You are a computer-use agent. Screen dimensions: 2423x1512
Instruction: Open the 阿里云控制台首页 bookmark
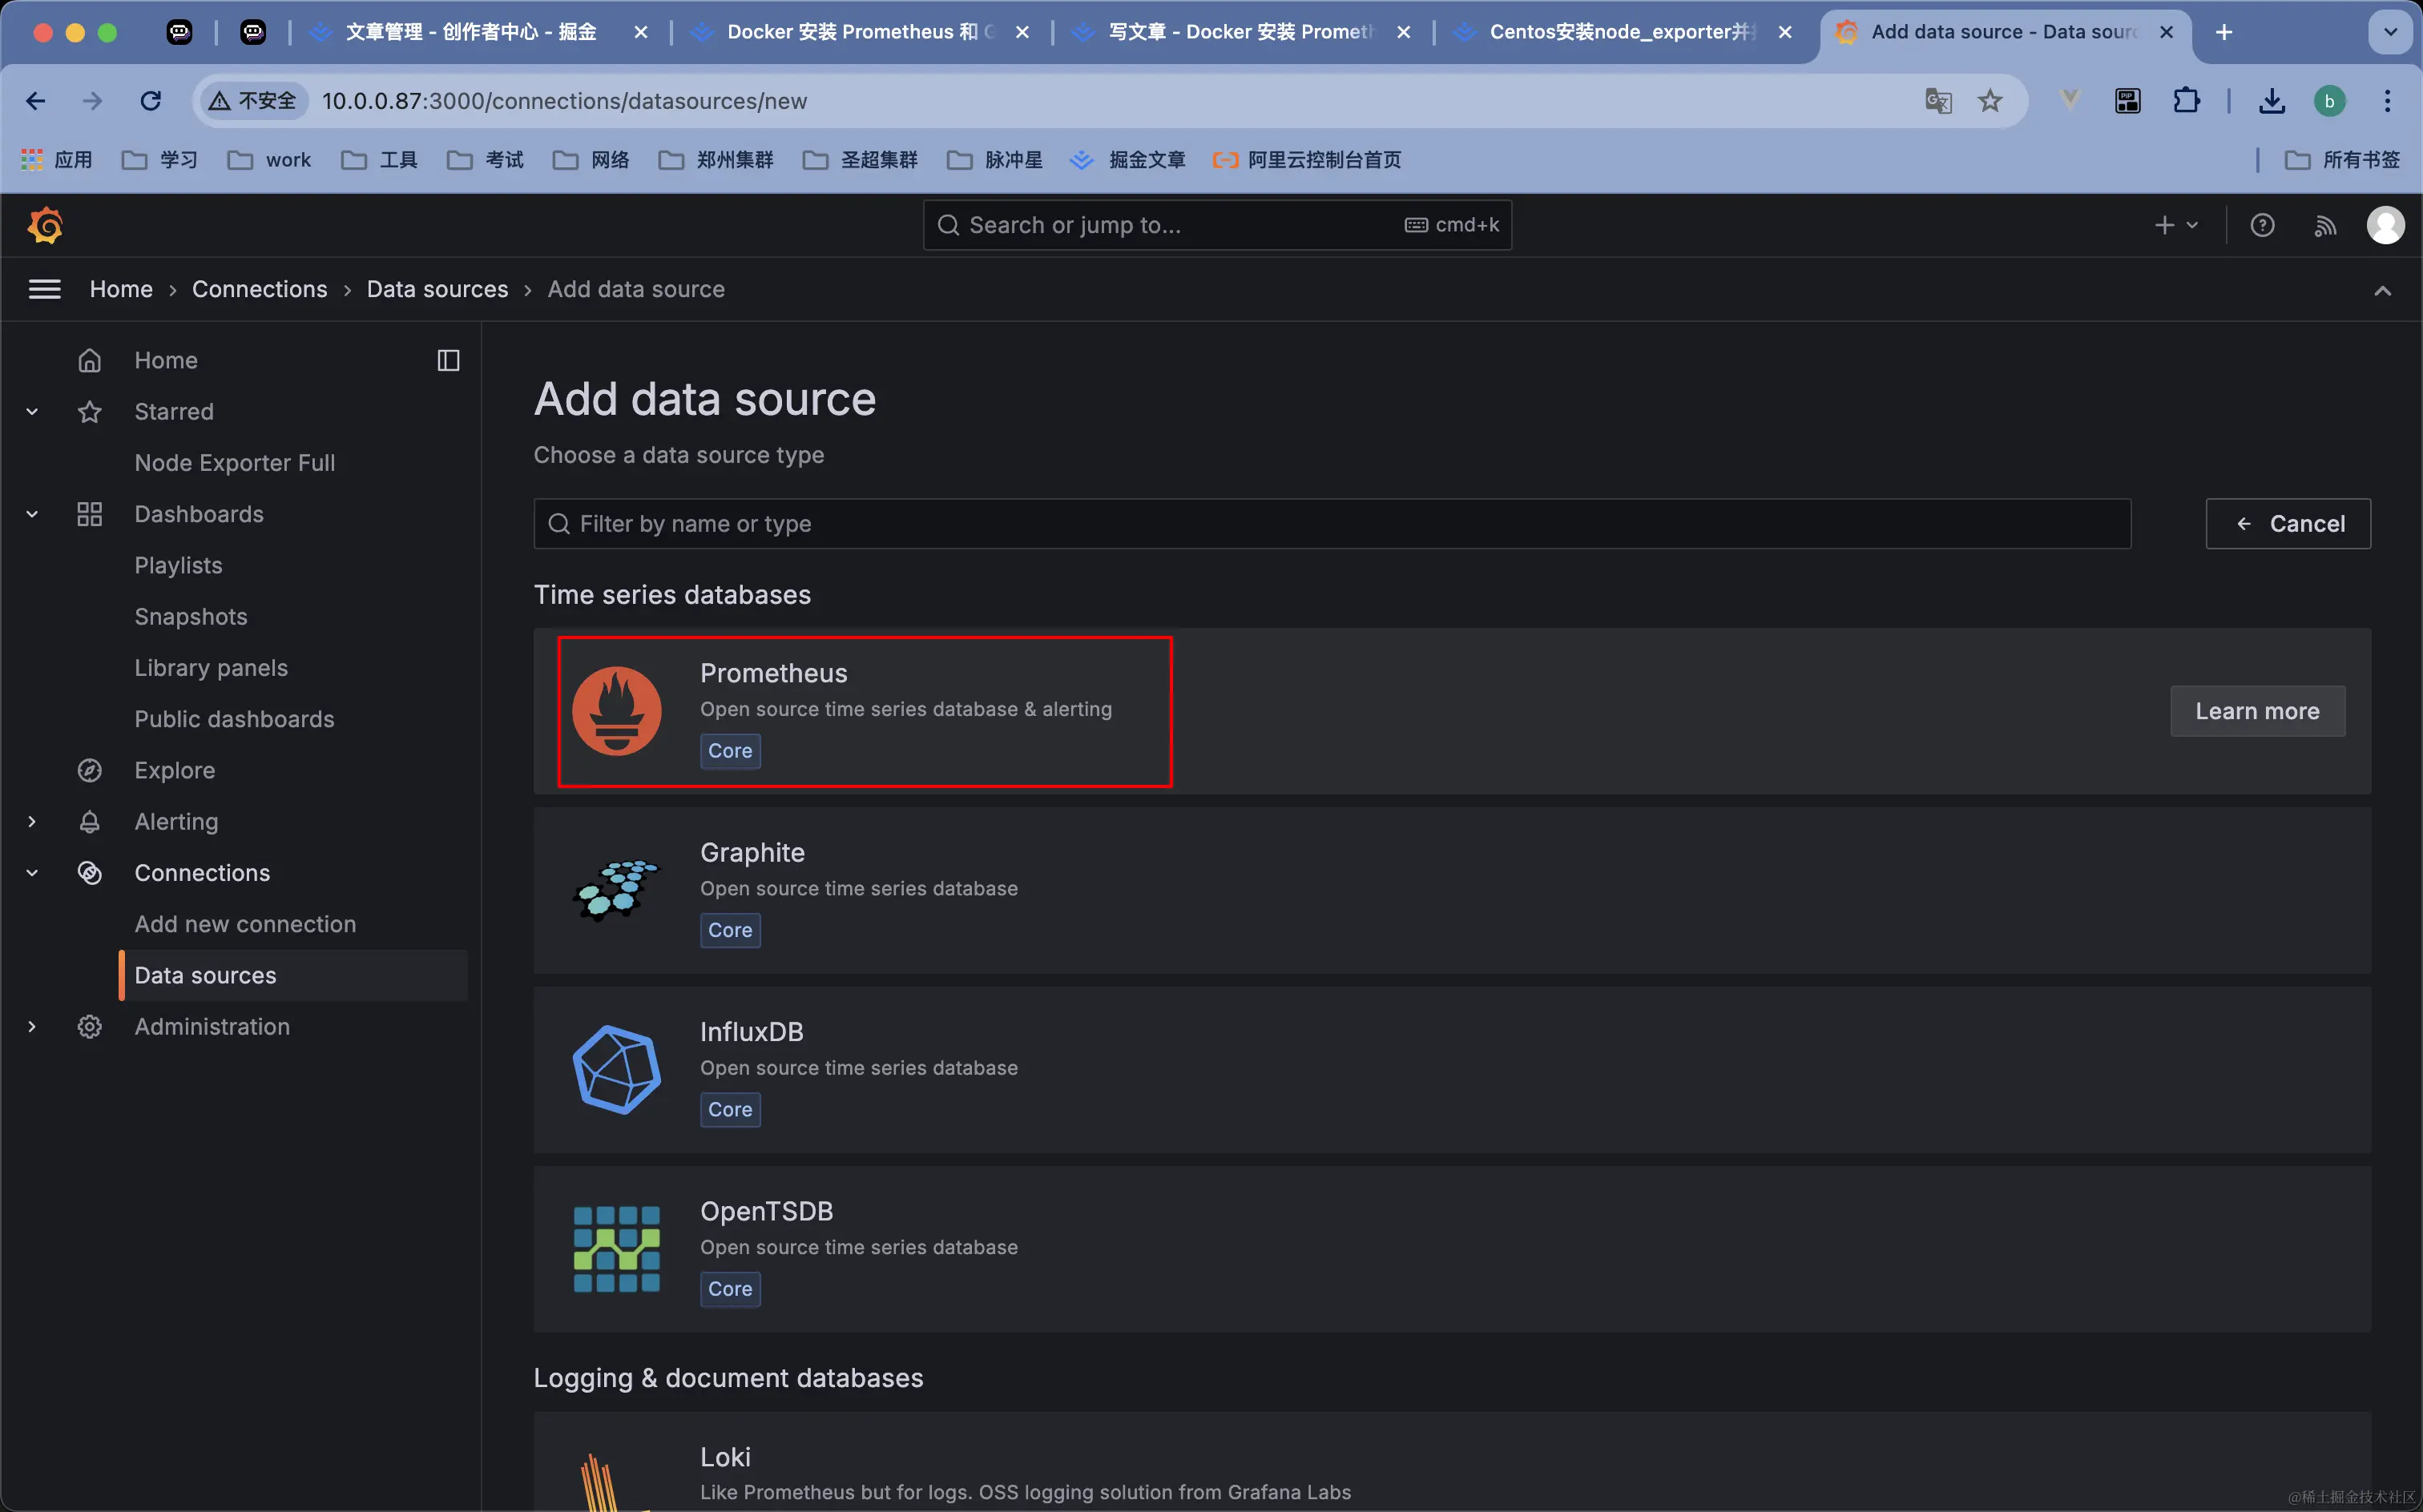(x=1307, y=160)
